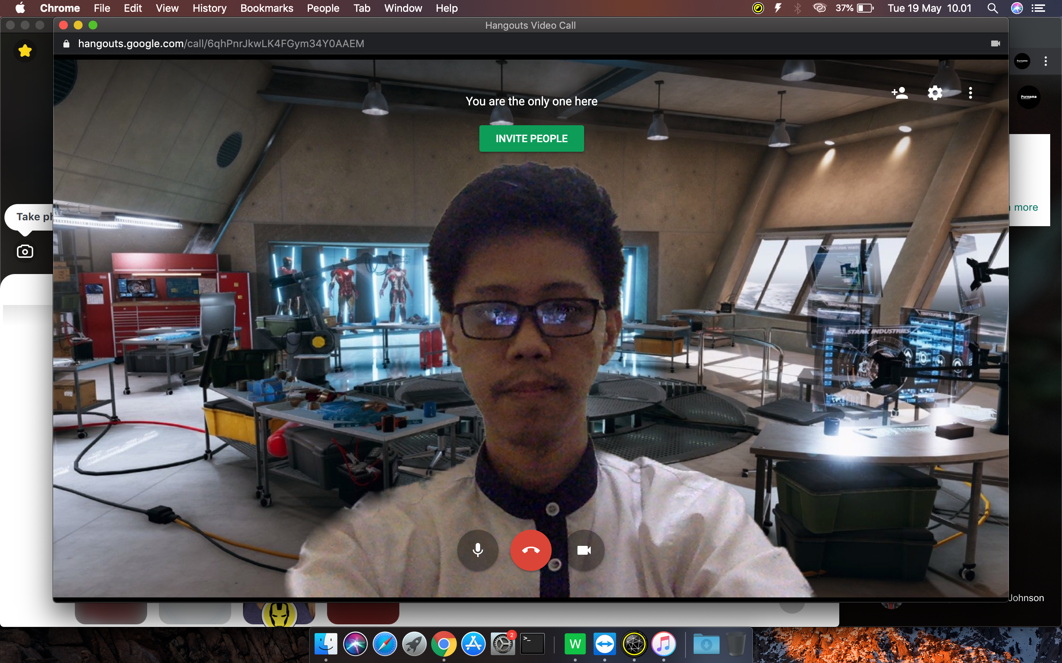
Task: Click the battery 37% indicator
Action: pos(854,8)
